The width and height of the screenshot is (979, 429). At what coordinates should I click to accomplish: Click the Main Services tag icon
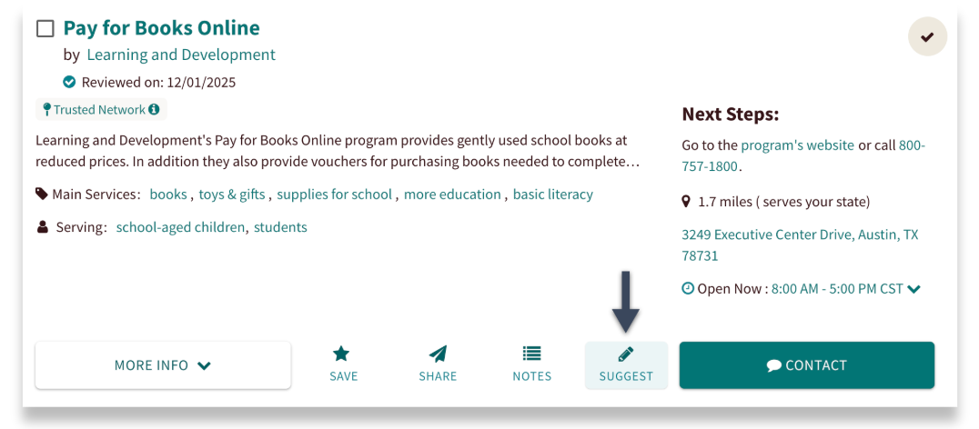42,194
